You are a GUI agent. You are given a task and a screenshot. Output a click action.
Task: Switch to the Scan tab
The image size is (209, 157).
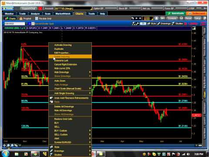coord(47,14)
